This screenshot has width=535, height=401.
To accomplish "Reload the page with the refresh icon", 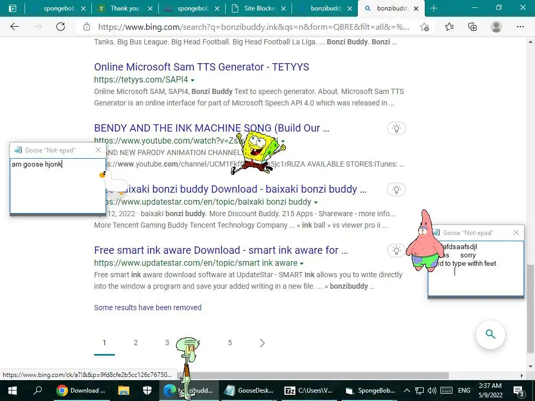I will pyautogui.click(x=61, y=27).
